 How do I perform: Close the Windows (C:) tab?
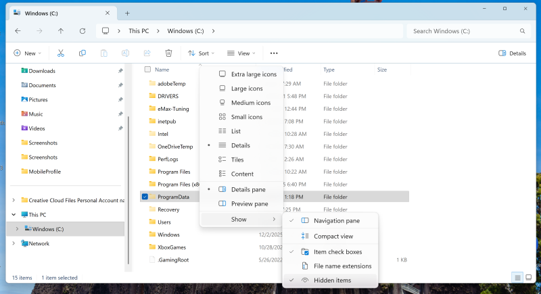click(108, 13)
